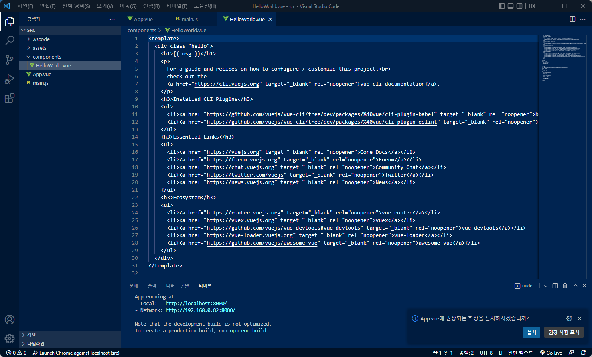592x357 pixels.
Task: Open new terminal profile dropdown arrow
Action: click(x=546, y=286)
